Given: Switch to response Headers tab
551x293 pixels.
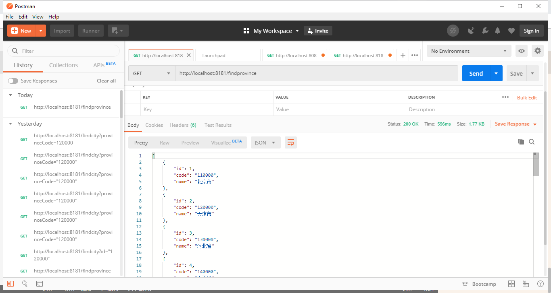Looking at the screenshot, I should 183,125.
